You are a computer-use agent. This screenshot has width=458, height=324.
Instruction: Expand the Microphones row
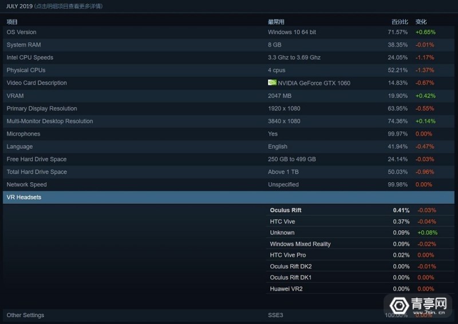[x=228, y=134]
